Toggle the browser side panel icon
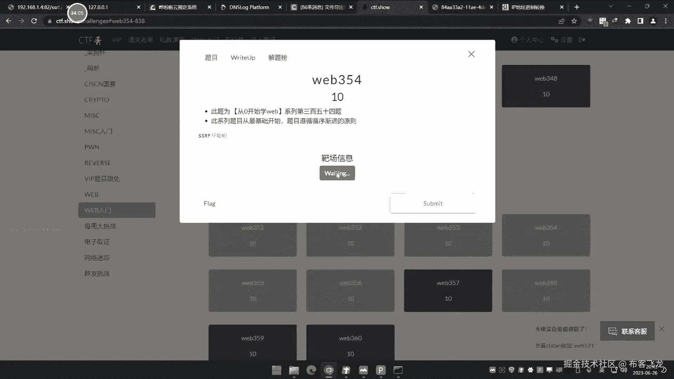This screenshot has width=674, height=379. (x=640, y=21)
